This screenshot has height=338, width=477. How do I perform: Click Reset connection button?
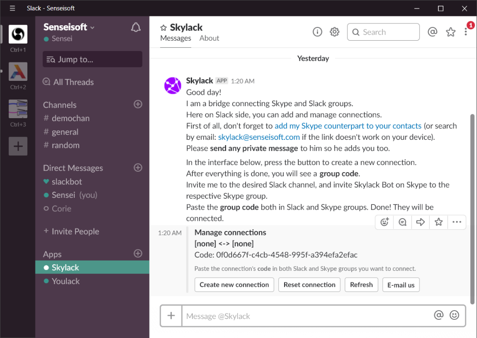click(x=309, y=285)
